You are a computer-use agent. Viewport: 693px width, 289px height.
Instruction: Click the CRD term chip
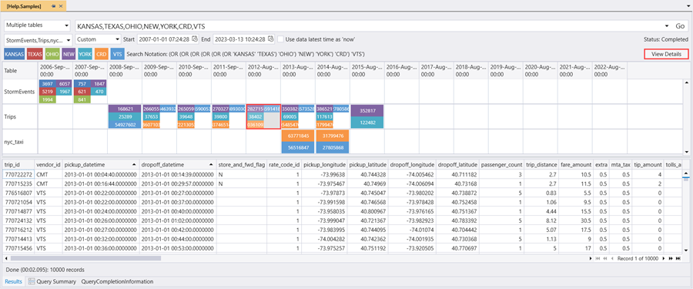point(101,54)
